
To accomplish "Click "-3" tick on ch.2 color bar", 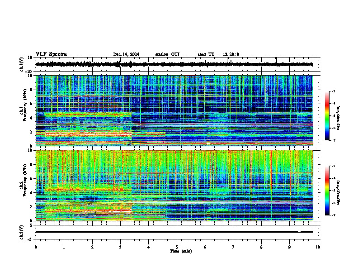I will (333, 166).
